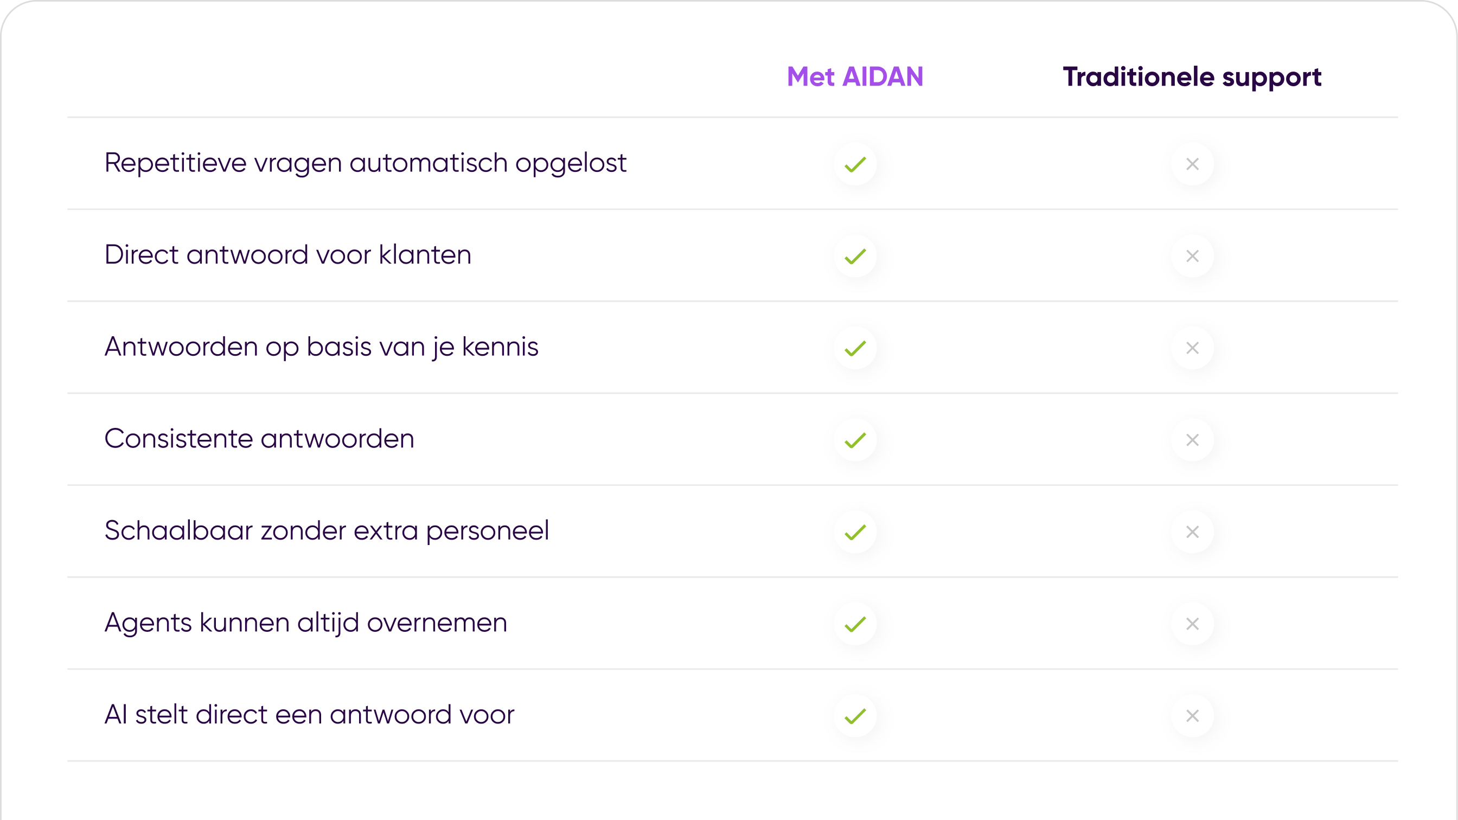Click the grey cross for Consistente antwoorden
1458x820 pixels.
[x=1193, y=440]
